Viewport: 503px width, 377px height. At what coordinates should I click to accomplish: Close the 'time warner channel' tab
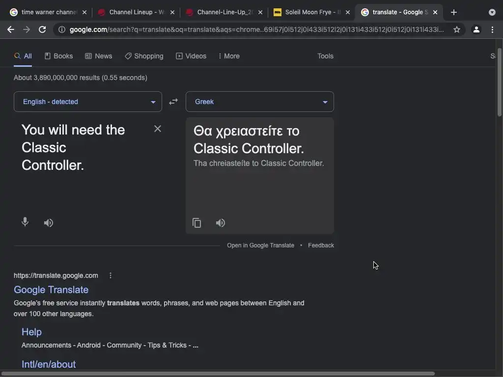(x=84, y=12)
